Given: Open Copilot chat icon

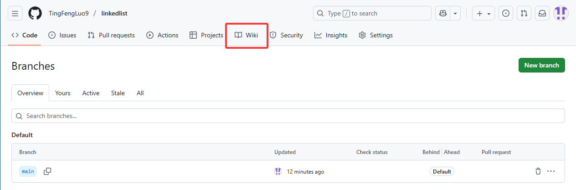Looking at the screenshot, I should click(442, 13).
